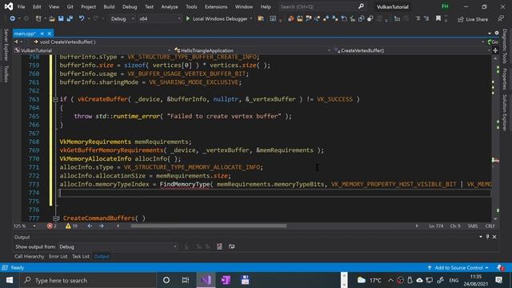This screenshot has height=288, width=512.
Task: Click the Navigate Backward toolbar icon
Action: (13, 18)
